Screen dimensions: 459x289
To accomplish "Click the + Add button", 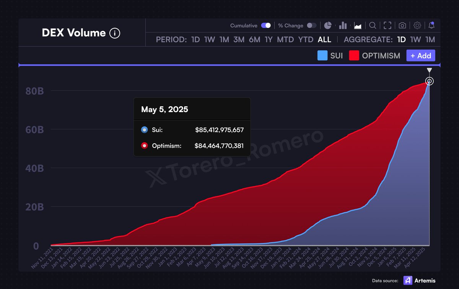I will click(421, 56).
